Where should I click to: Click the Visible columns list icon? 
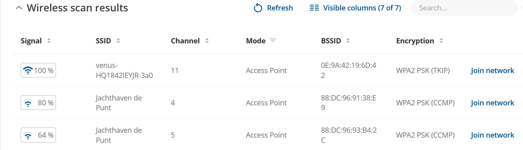[314, 8]
